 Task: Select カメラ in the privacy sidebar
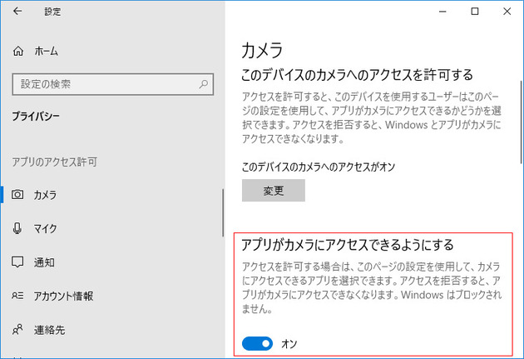(x=45, y=195)
